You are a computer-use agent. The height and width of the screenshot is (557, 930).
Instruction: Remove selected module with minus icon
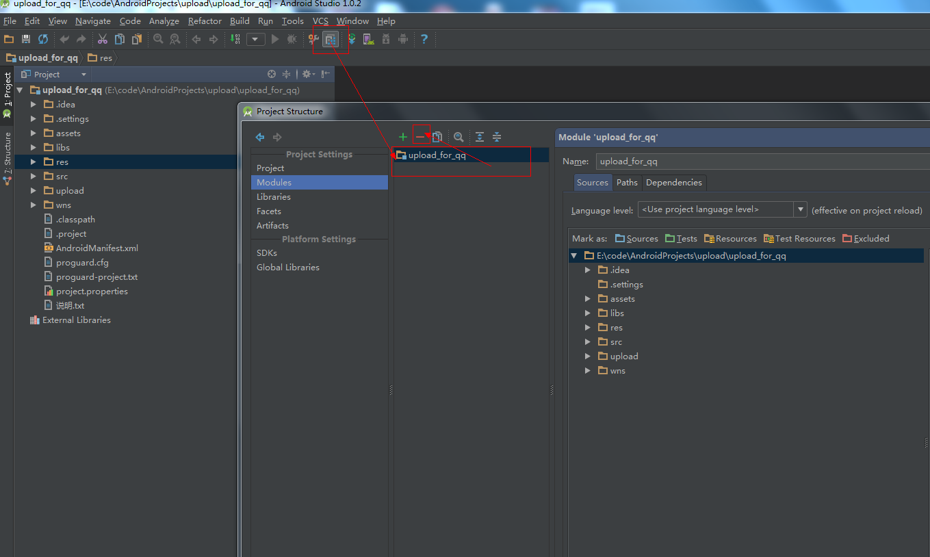click(x=420, y=137)
